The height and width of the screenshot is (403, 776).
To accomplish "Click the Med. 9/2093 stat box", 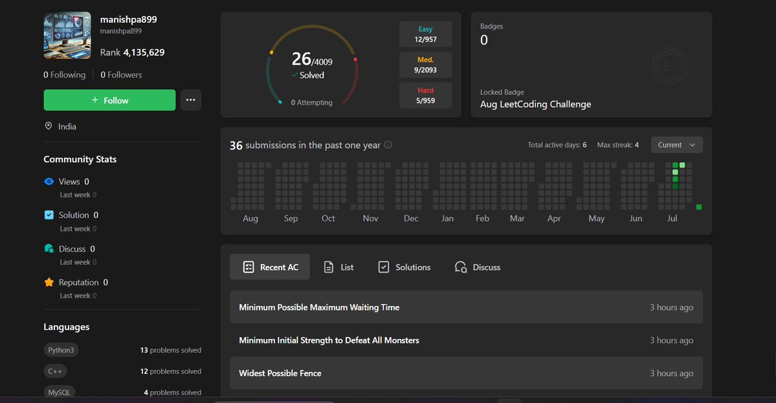I will (426, 65).
